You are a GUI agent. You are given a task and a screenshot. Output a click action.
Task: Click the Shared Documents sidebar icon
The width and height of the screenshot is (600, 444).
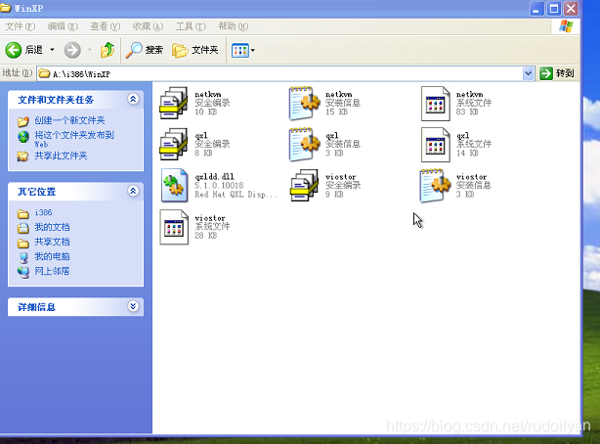23,243
